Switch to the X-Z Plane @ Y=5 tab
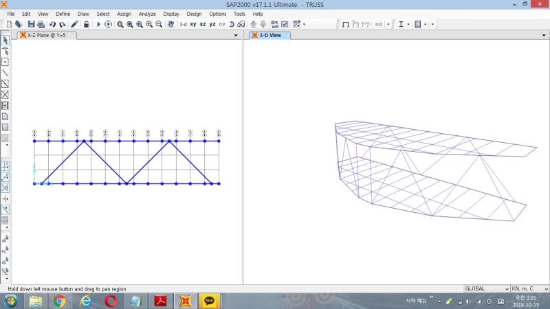 pyautogui.click(x=46, y=36)
